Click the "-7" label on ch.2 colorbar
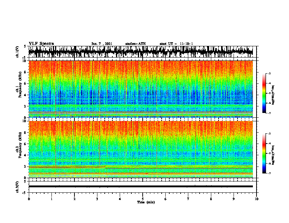289x223 pixels. point(269,173)
